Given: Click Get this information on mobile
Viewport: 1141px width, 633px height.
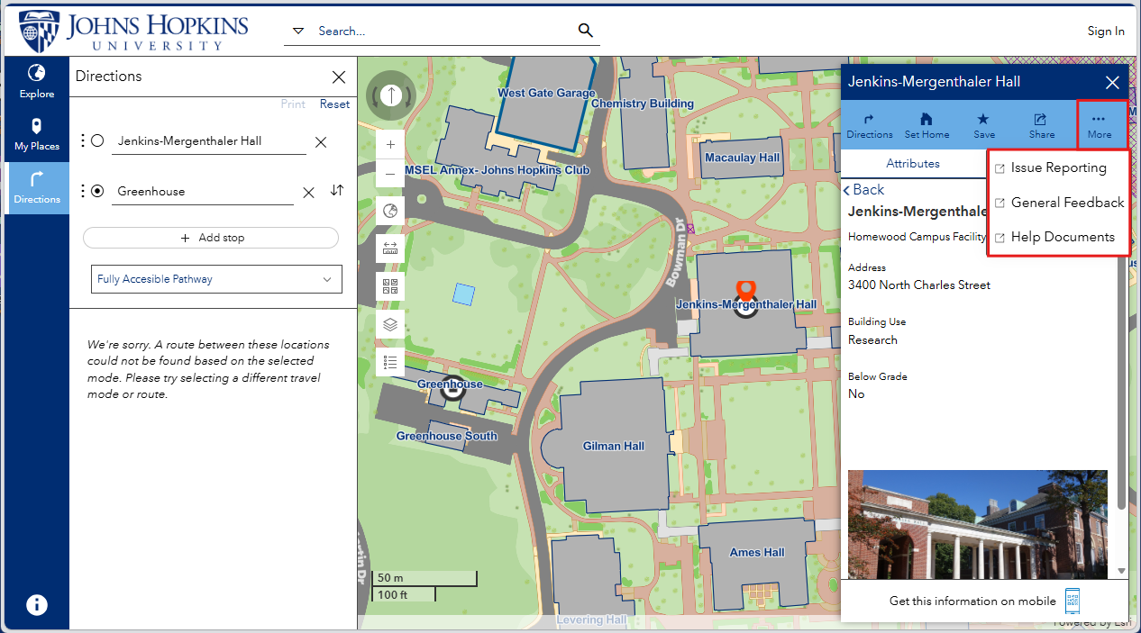Looking at the screenshot, I should (984, 601).
